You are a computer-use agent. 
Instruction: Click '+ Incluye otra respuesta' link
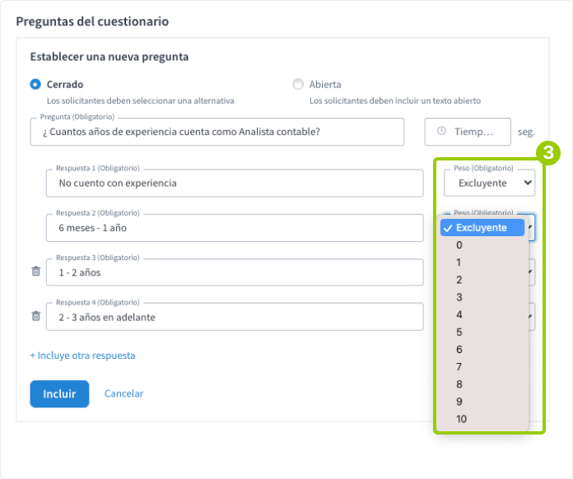82,356
